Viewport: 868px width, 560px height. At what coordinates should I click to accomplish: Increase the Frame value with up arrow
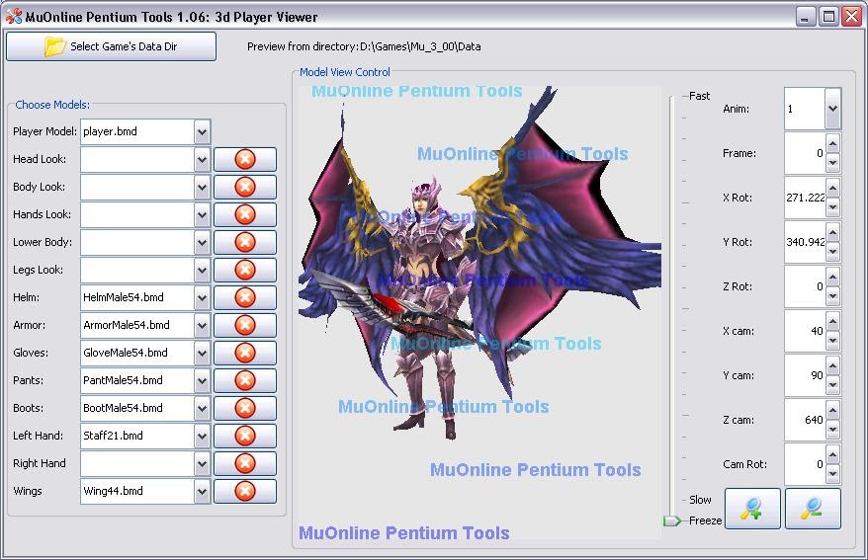pyautogui.click(x=832, y=144)
